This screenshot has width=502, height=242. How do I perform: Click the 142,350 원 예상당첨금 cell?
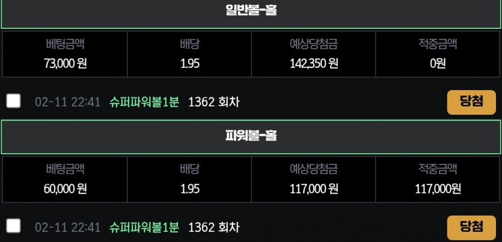313,54
